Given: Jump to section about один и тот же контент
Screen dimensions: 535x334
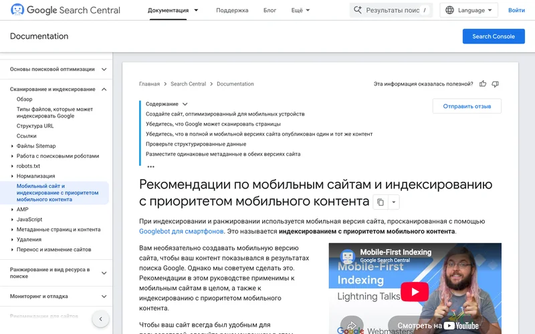Looking at the screenshot, I should tap(259, 134).
